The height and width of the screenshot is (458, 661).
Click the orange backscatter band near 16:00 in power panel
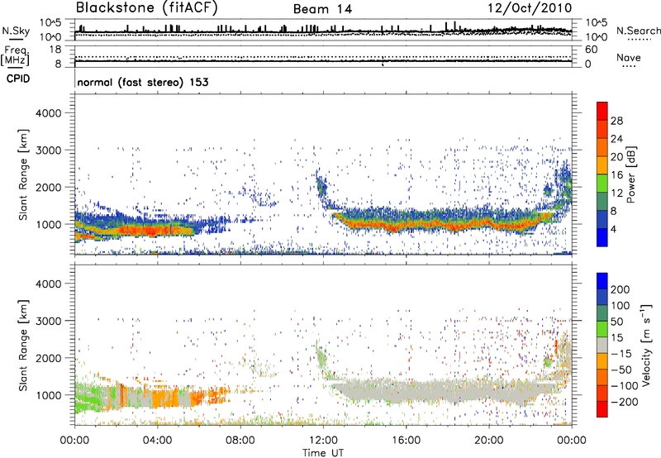(406, 226)
